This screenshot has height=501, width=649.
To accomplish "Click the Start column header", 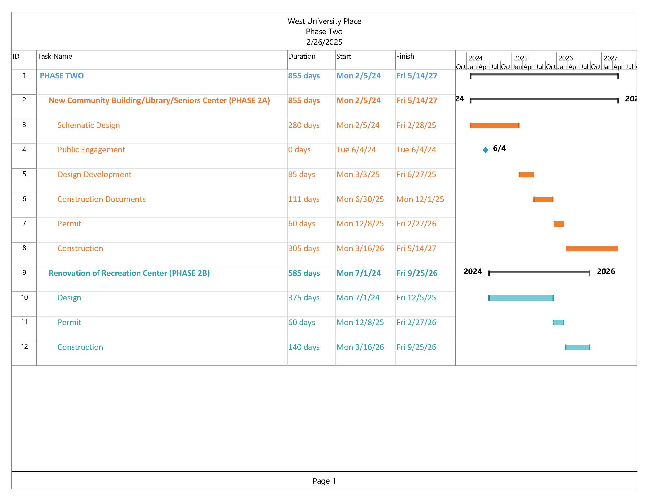I will pyautogui.click(x=343, y=56).
